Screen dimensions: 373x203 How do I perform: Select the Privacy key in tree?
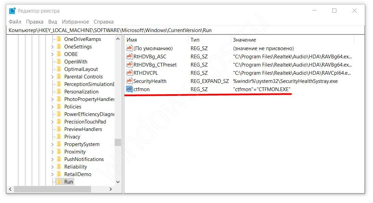[x=72, y=137]
